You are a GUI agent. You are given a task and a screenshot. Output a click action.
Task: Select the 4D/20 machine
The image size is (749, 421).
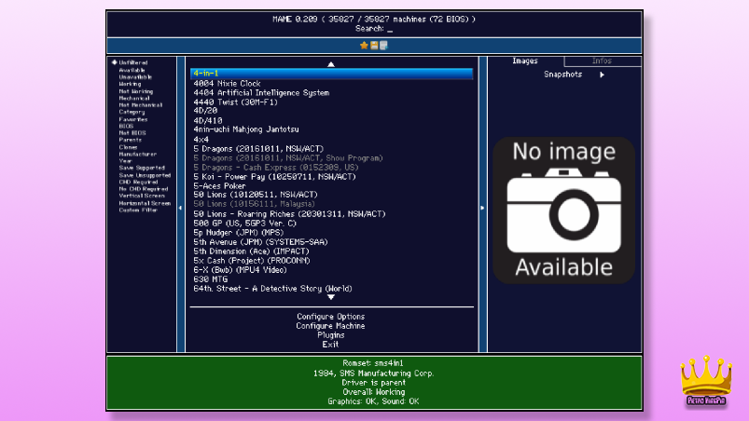(205, 111)
